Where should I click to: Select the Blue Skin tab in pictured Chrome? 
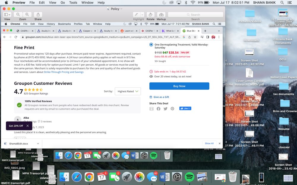pos(191,31)
